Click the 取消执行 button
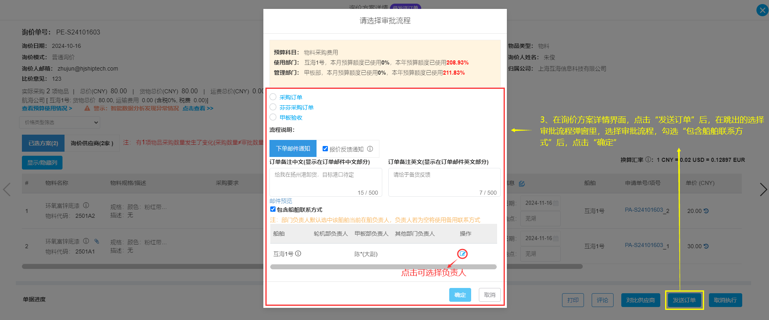This screenshot has width=769, height=320. (725, 300)
